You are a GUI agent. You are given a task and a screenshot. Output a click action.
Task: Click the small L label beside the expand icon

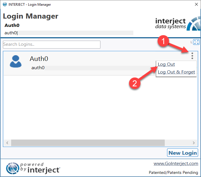pyautogui.click(x=191, y=42)
